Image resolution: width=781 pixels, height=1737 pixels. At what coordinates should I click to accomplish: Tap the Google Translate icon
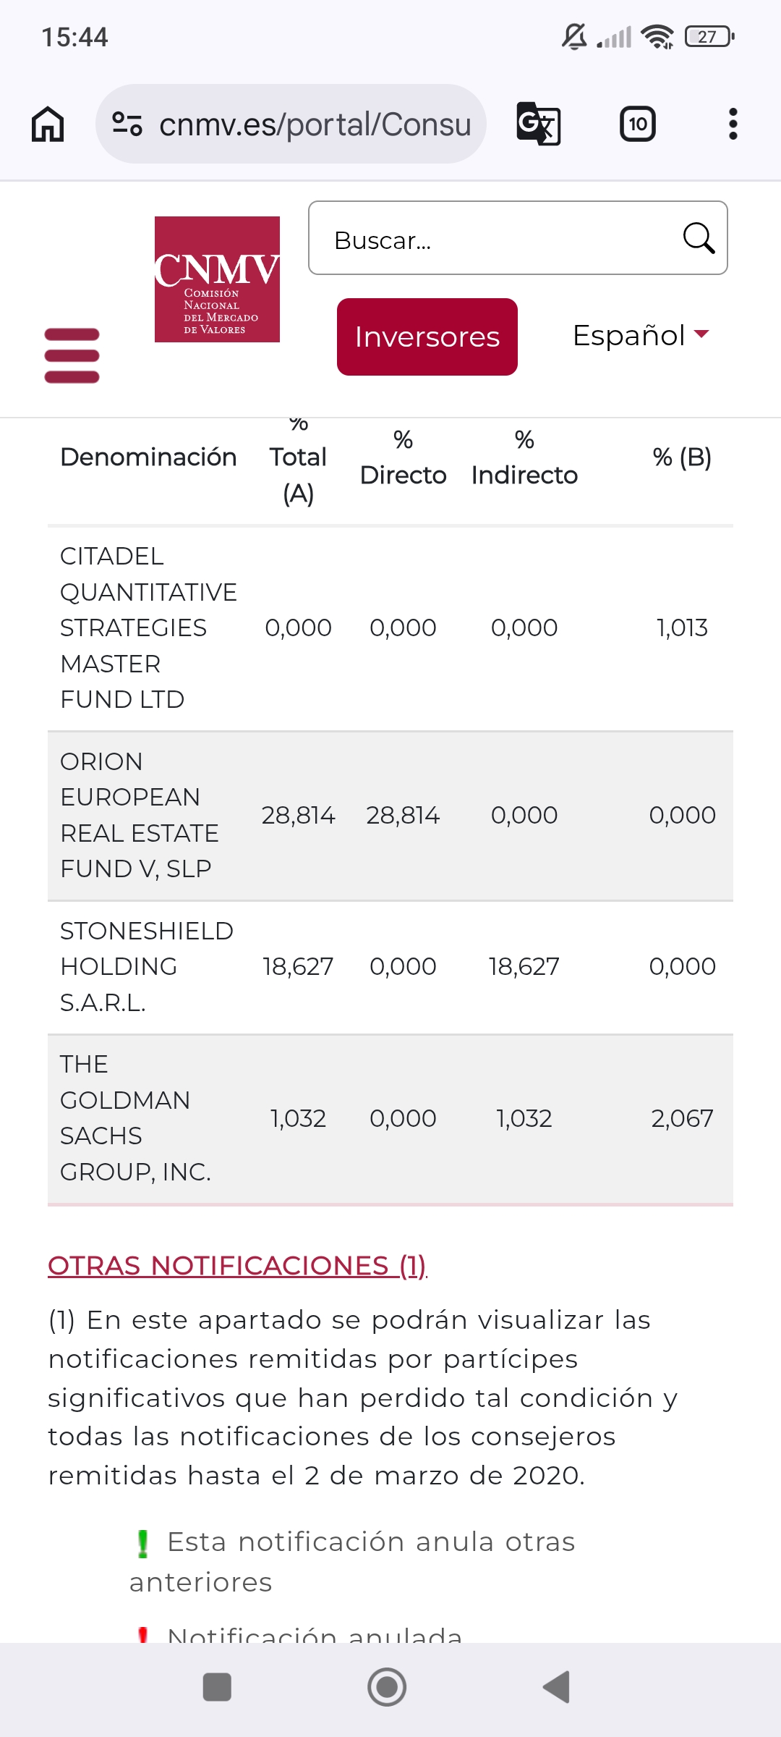539,124
